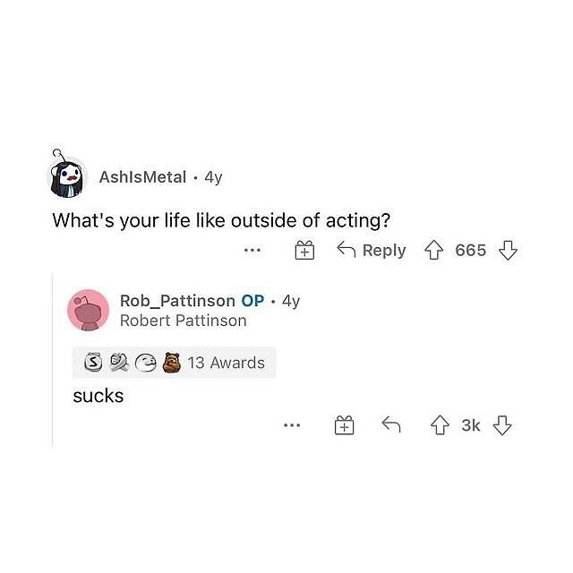Give an award to AshIsMetal's comment

pyautogui.click(x=304, y=251)
